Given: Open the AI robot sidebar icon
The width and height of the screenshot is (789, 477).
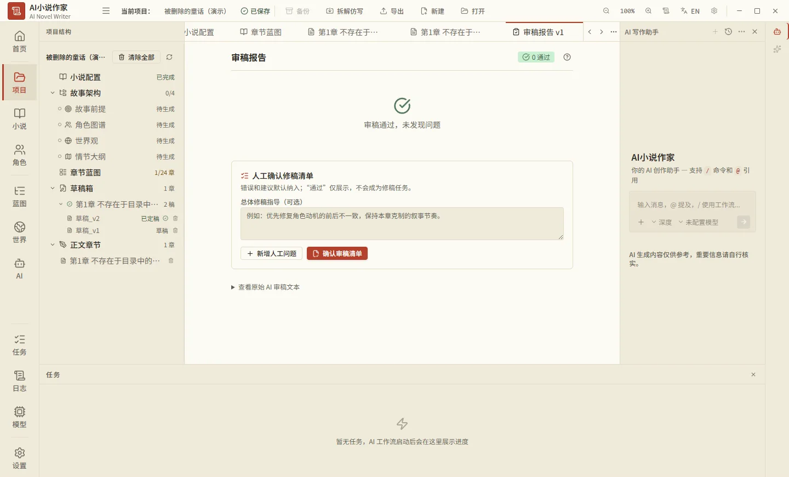Looking at the screenshot, I should tap(20, 269).
